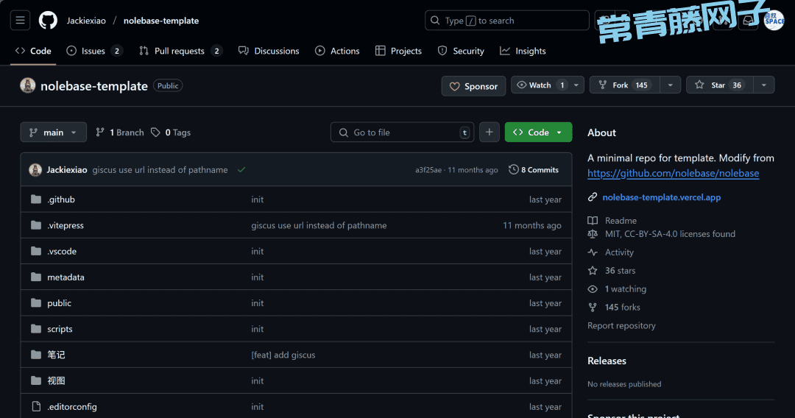Click the file icon of .editorconfig row

point(36,406)
